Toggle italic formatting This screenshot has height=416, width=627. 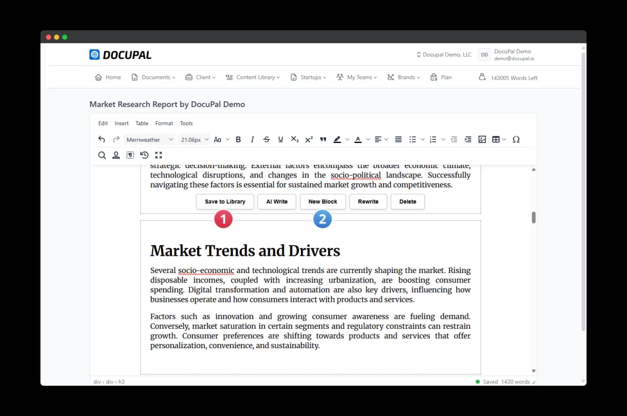point(252,139)
